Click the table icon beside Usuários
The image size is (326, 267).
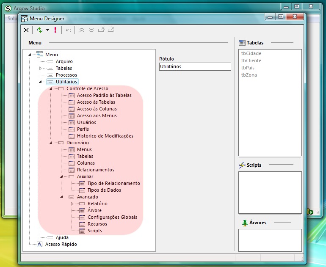click(x=72, y=122)
